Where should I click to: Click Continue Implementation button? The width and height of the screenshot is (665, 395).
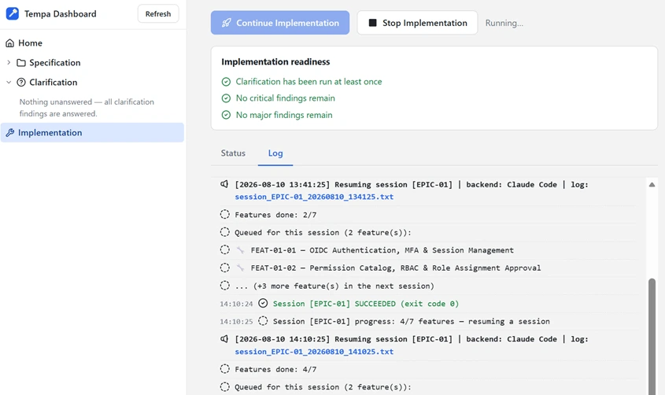pos(280,23)
